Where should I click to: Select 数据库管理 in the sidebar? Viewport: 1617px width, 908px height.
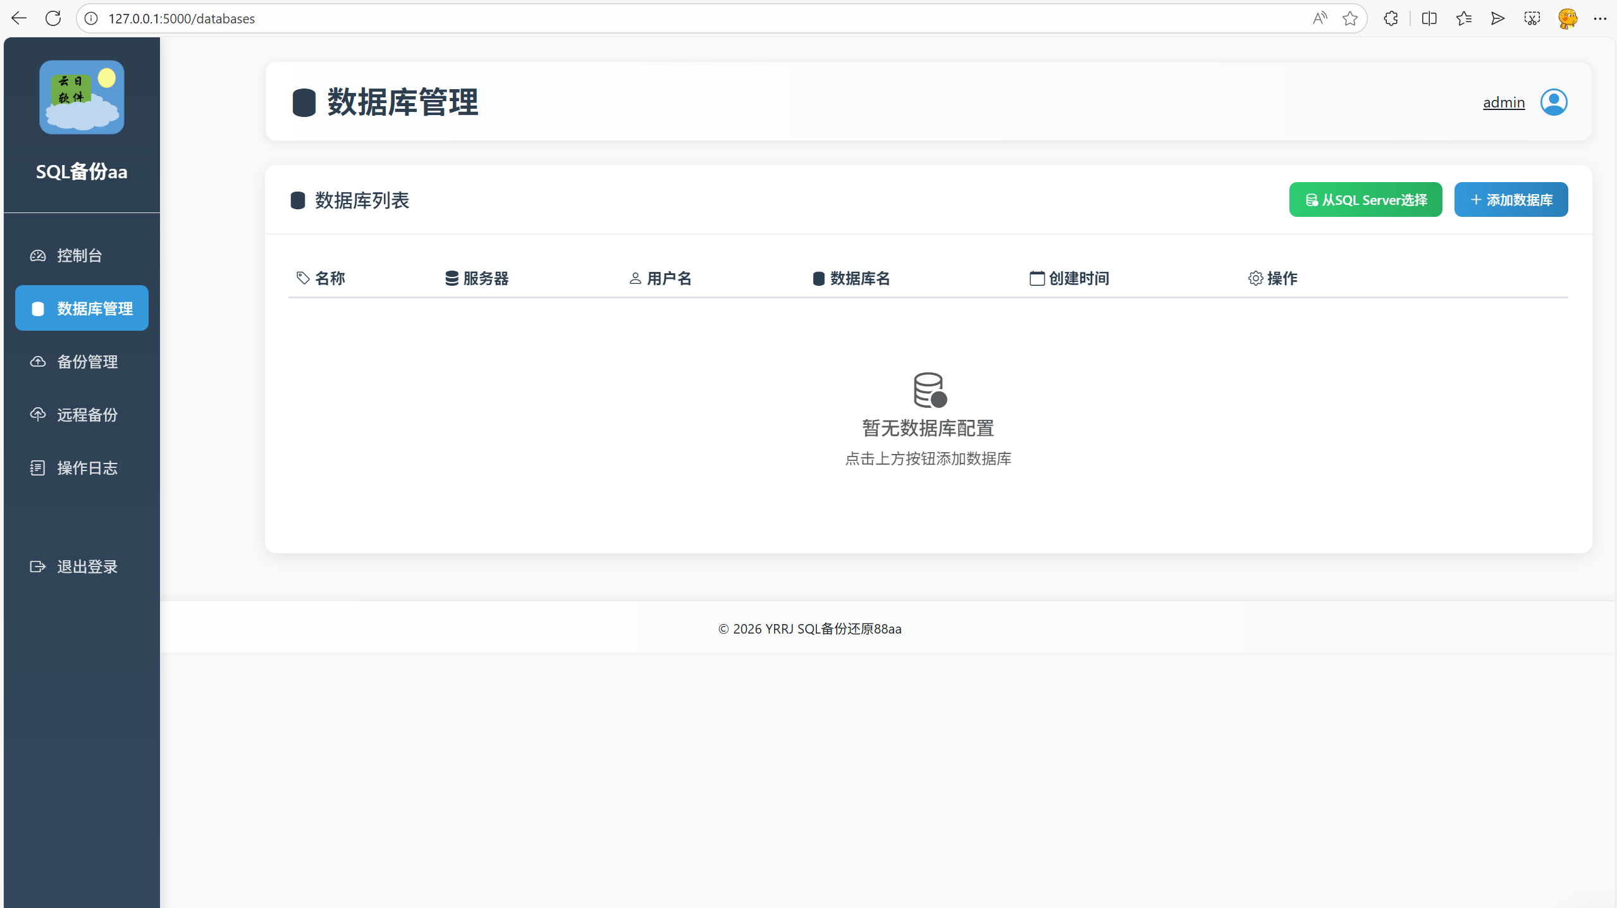click(x=81, y=308)
